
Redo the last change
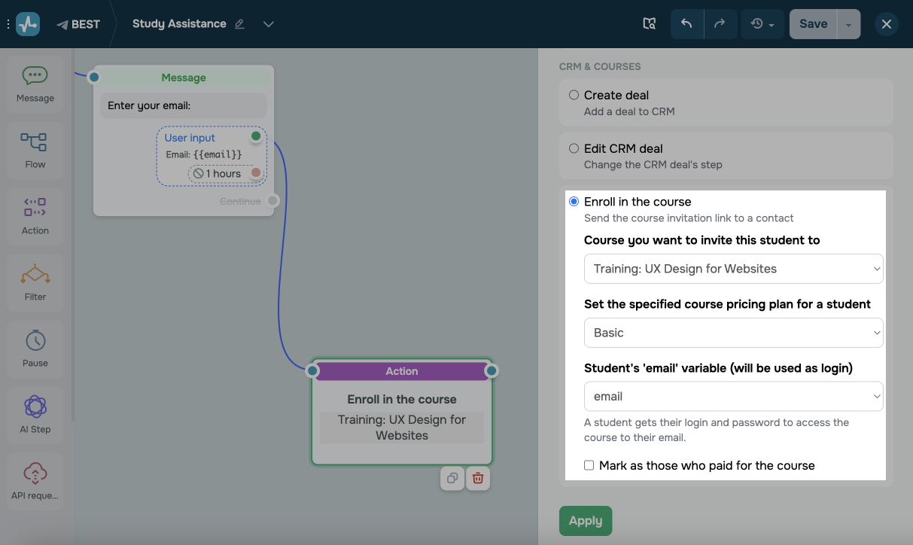[x=720, y=24]
